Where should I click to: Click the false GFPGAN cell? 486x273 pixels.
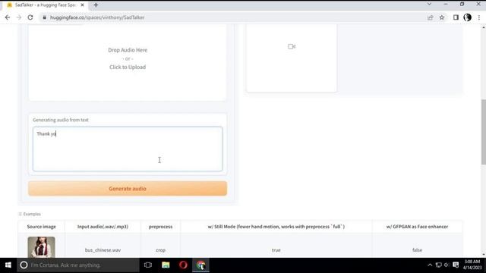pyautogui.click(x=417, y=250)
